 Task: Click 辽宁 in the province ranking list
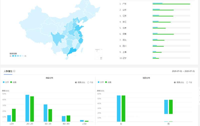click(124, 58)
